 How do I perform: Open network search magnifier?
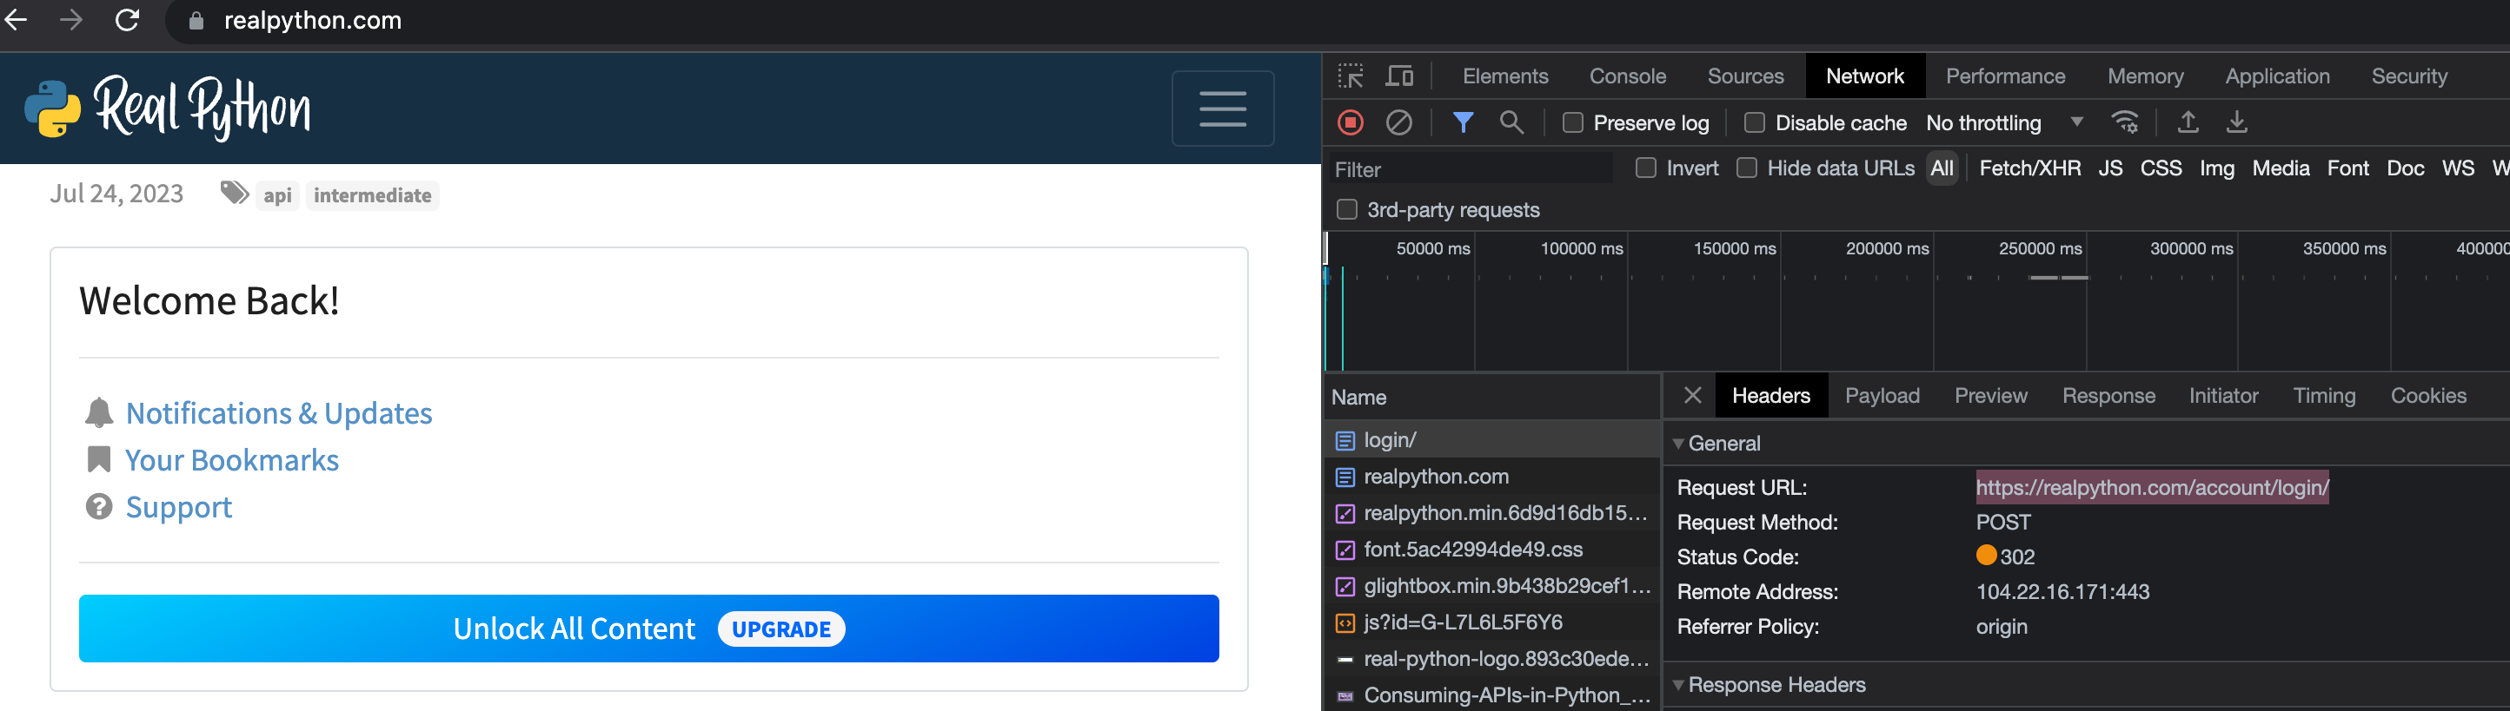pos(1511,122)
